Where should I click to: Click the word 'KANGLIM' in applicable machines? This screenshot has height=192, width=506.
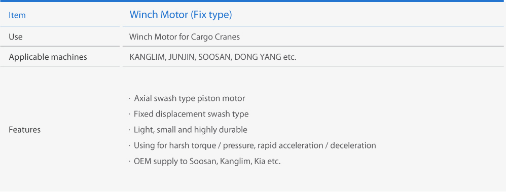(148, 57)
